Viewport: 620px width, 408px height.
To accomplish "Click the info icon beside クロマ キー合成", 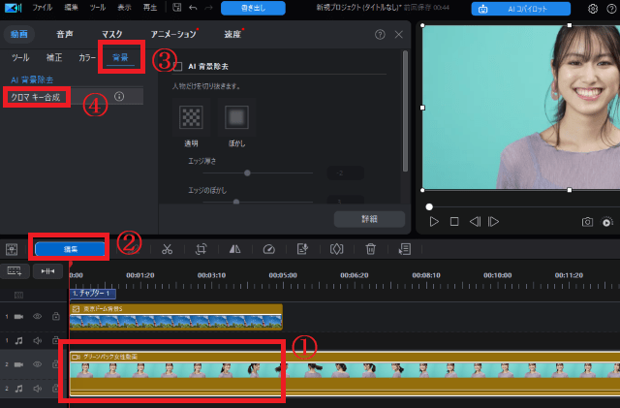I will tap(119, 97).
